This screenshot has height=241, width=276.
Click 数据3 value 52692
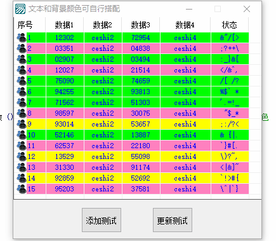(x=141, y=178)
